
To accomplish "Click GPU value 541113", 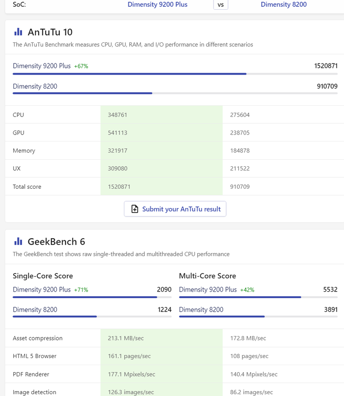I will (x=117, y=133).
